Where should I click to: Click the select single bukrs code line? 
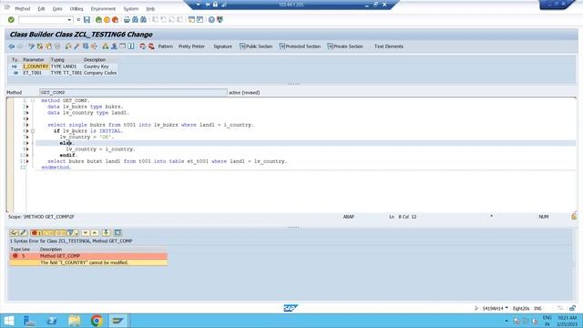(150, 125)
